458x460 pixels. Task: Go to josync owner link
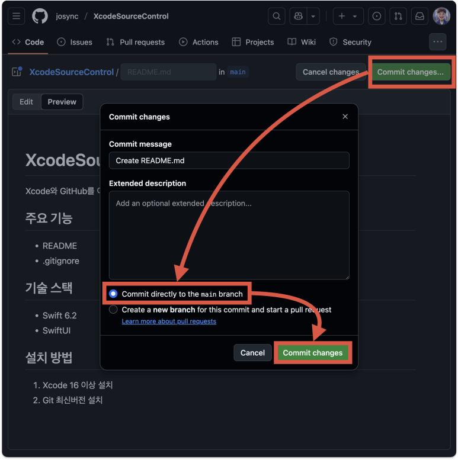tap(67, 16)
